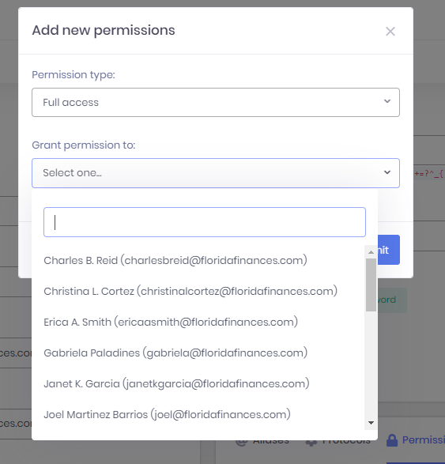Click the scrollbar down arrow
445x464 pixels.
(371, 423)
